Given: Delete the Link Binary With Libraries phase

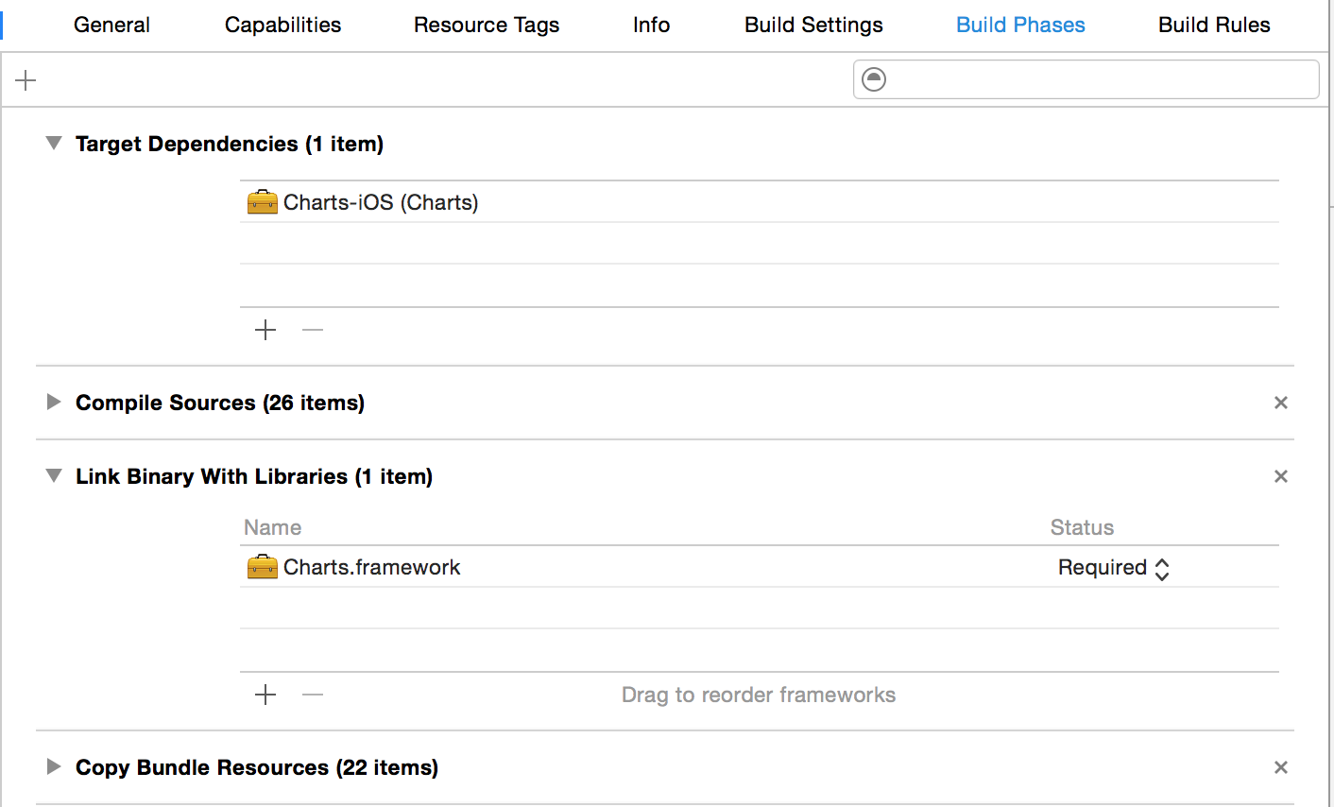Looking at the screenshot, I should pos(1281,476).
